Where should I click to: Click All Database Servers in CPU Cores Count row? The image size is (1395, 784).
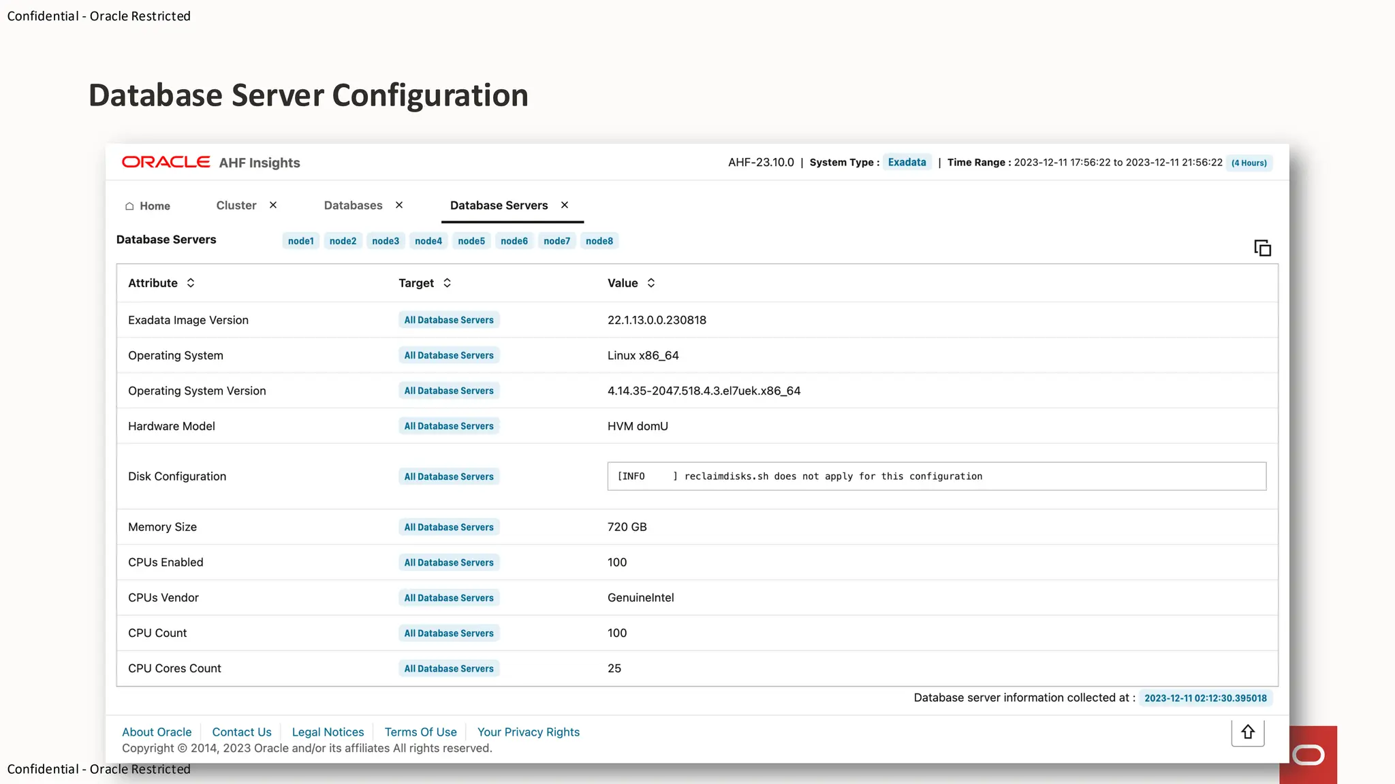[449, 669]
